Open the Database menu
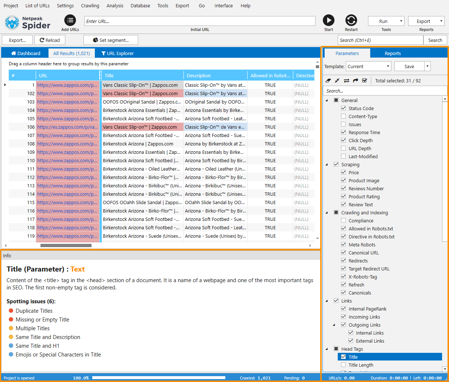 [140, 5]
